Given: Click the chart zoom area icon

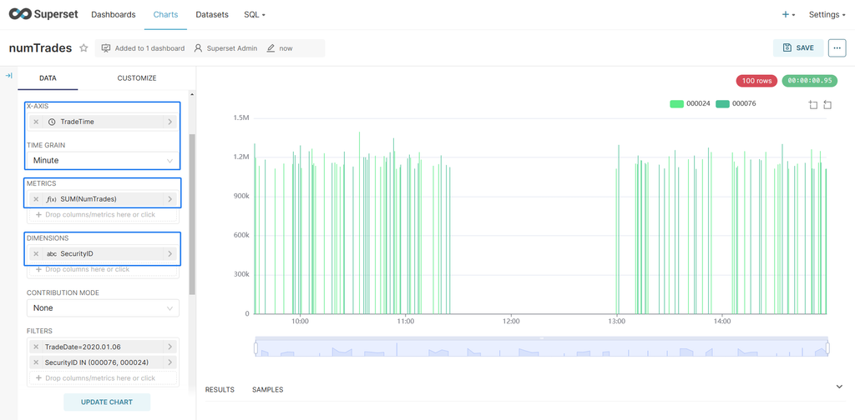Looking at the screenshot, I should click(x=813, y=105).
